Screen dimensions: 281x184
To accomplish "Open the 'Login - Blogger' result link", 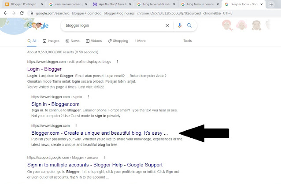I will tap(44, 69).
